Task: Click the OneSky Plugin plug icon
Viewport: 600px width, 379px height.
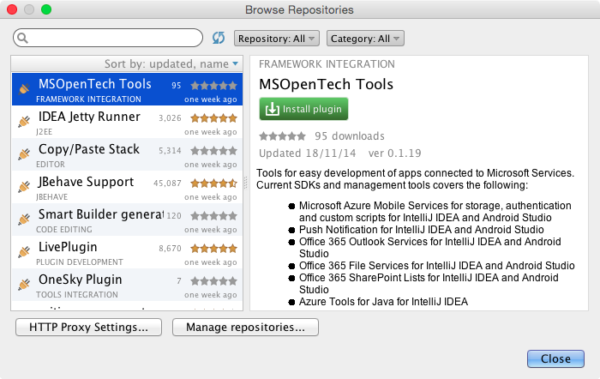Action: pos(24,284)
